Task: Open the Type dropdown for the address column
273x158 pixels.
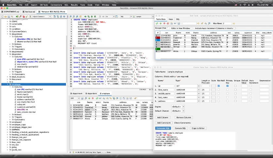Action: point(199,101)
